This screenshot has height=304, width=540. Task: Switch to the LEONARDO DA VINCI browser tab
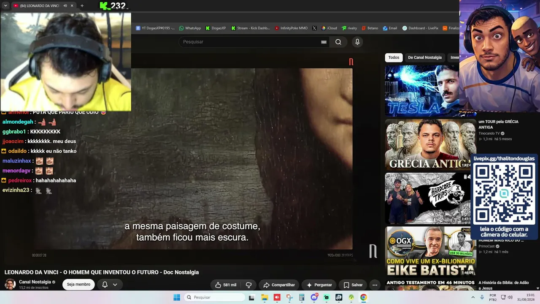[40, 6]
